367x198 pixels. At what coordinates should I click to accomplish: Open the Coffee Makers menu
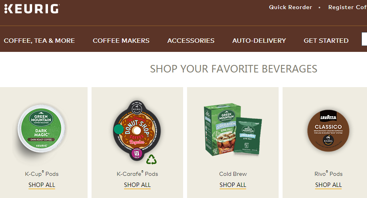tap(121, 41)
